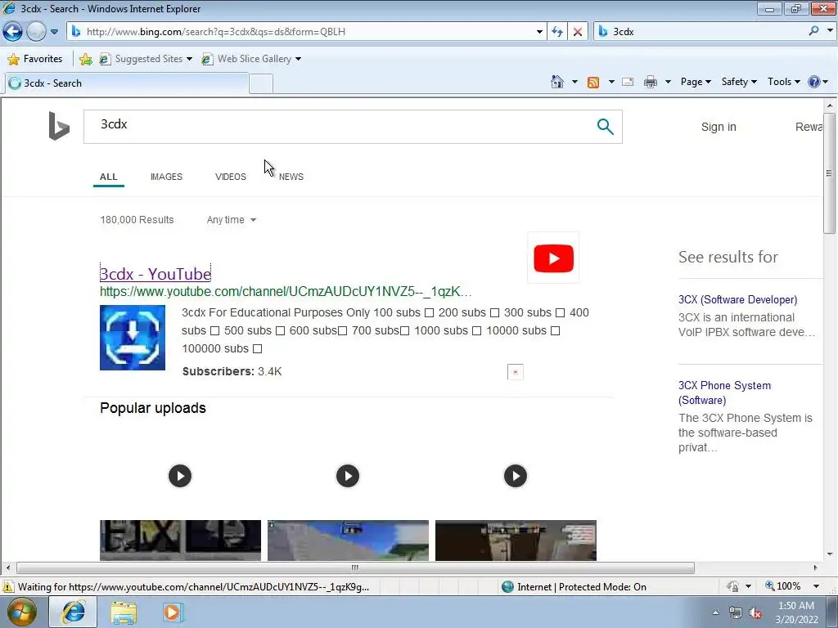The image size is (838, 628).
Task: Click the small broken image beside Subscribers
Action: tap(516, 372)
